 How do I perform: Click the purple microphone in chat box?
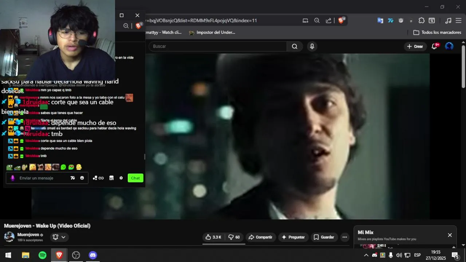pos(13,178)
